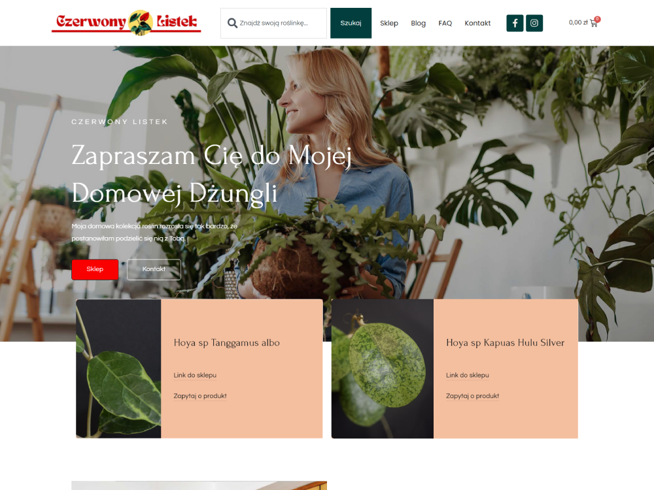This screenshot has height=490, width=654.
Task: Focus the plant search input field
Action: pos(273,23)
